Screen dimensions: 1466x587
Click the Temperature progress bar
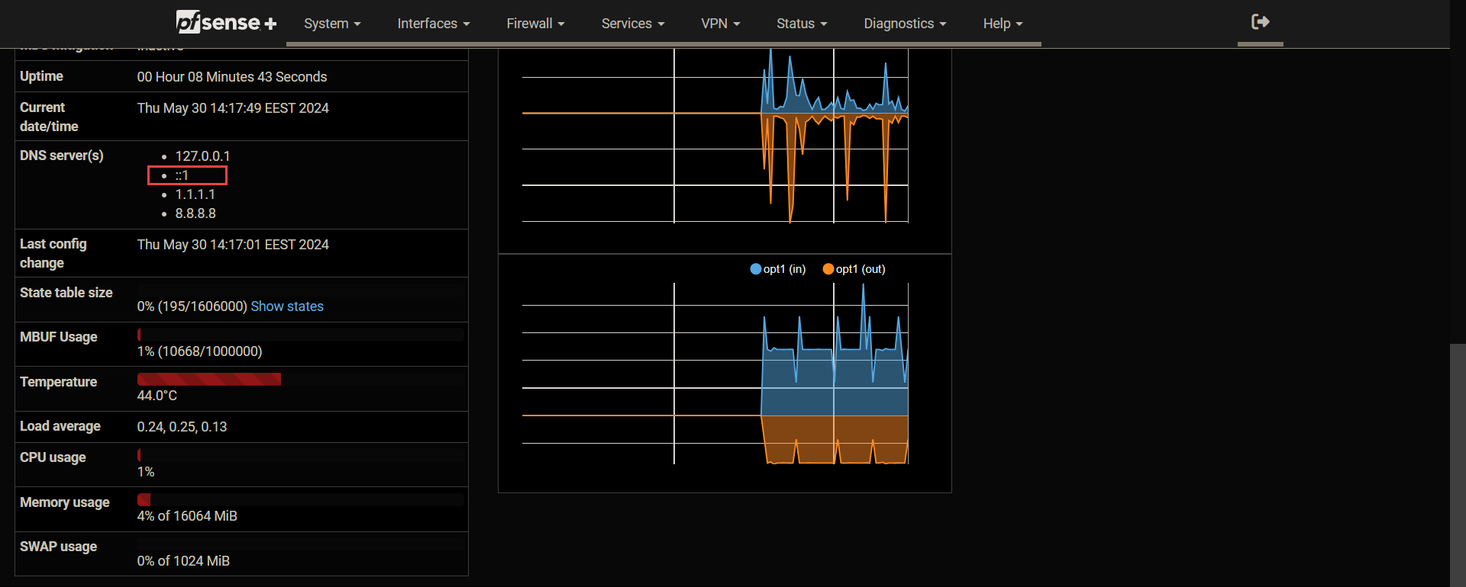(300, 379)
